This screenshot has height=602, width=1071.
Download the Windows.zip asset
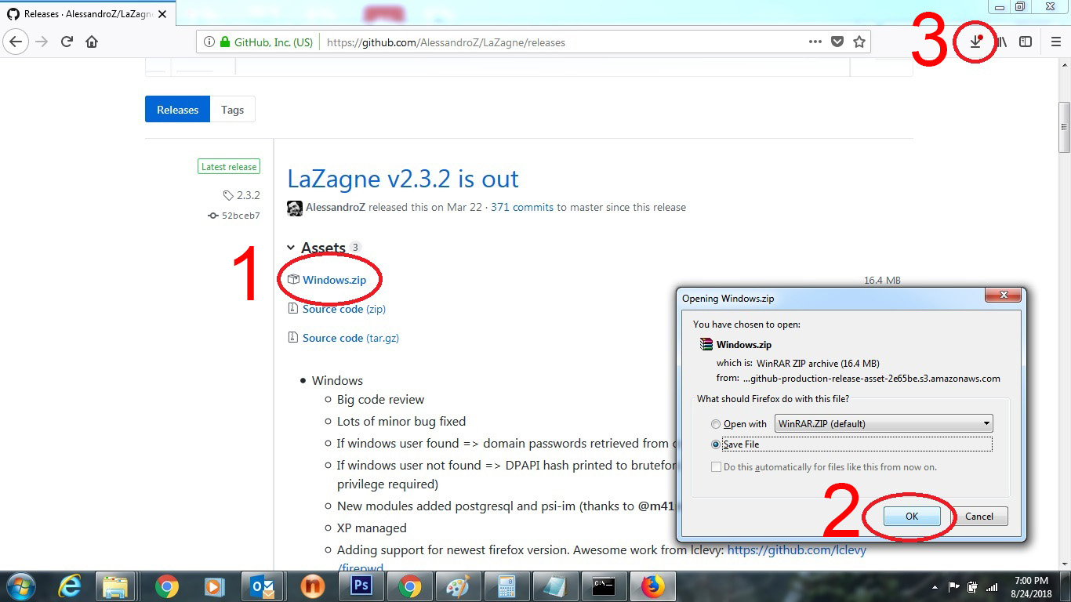[334, 280]
